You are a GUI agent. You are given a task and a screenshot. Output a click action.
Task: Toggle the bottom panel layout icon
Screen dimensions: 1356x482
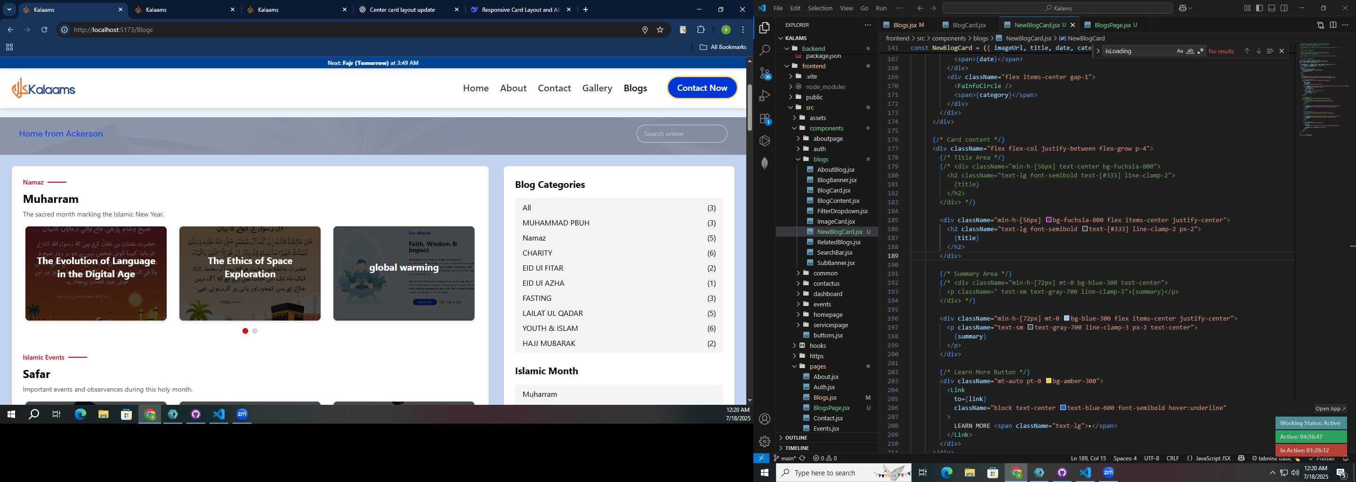1271,8
